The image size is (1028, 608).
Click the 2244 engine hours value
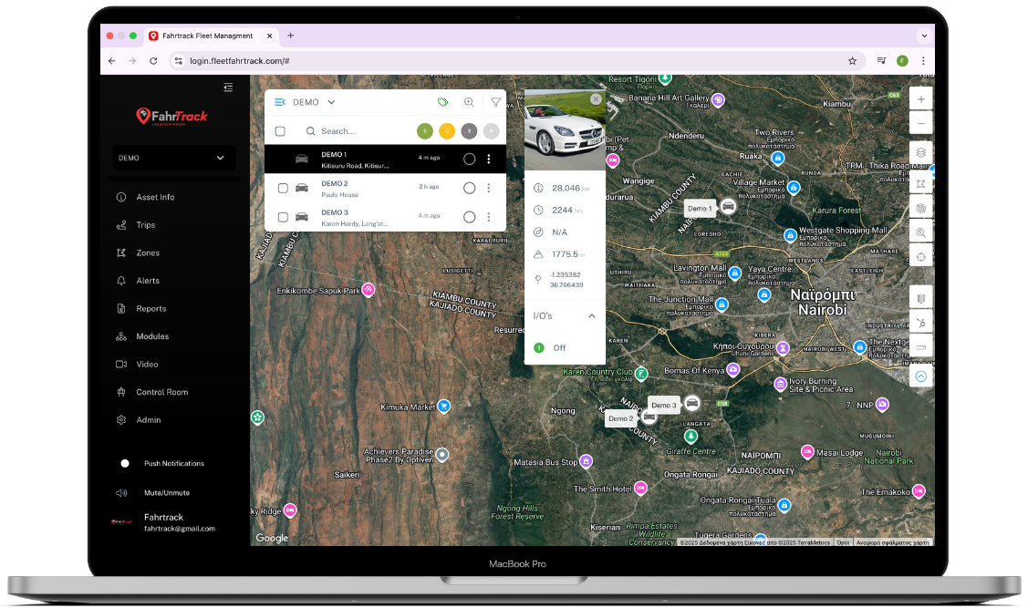(567, 211)
